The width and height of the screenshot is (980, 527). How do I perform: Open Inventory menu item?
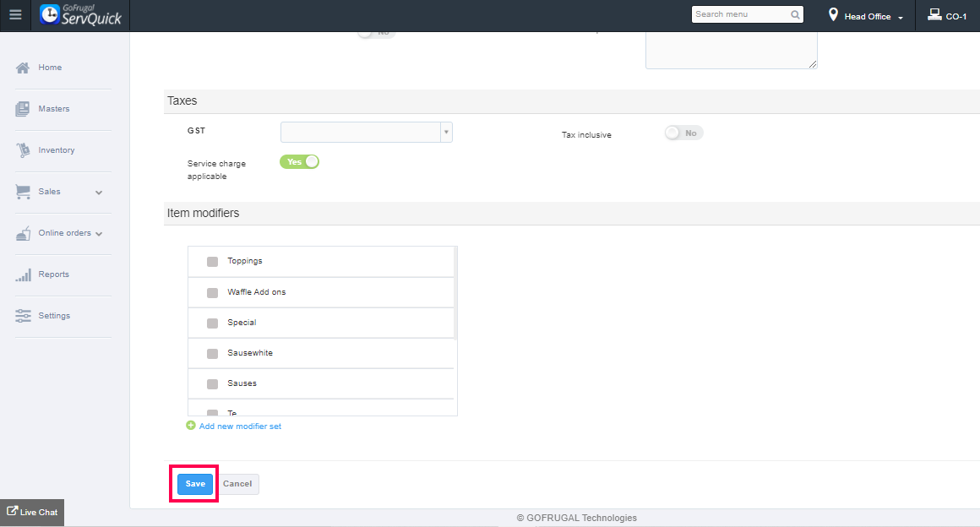tap(57, 150)
